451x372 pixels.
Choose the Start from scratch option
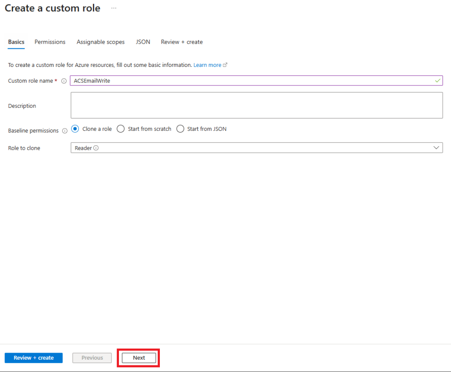coord(121,129)
